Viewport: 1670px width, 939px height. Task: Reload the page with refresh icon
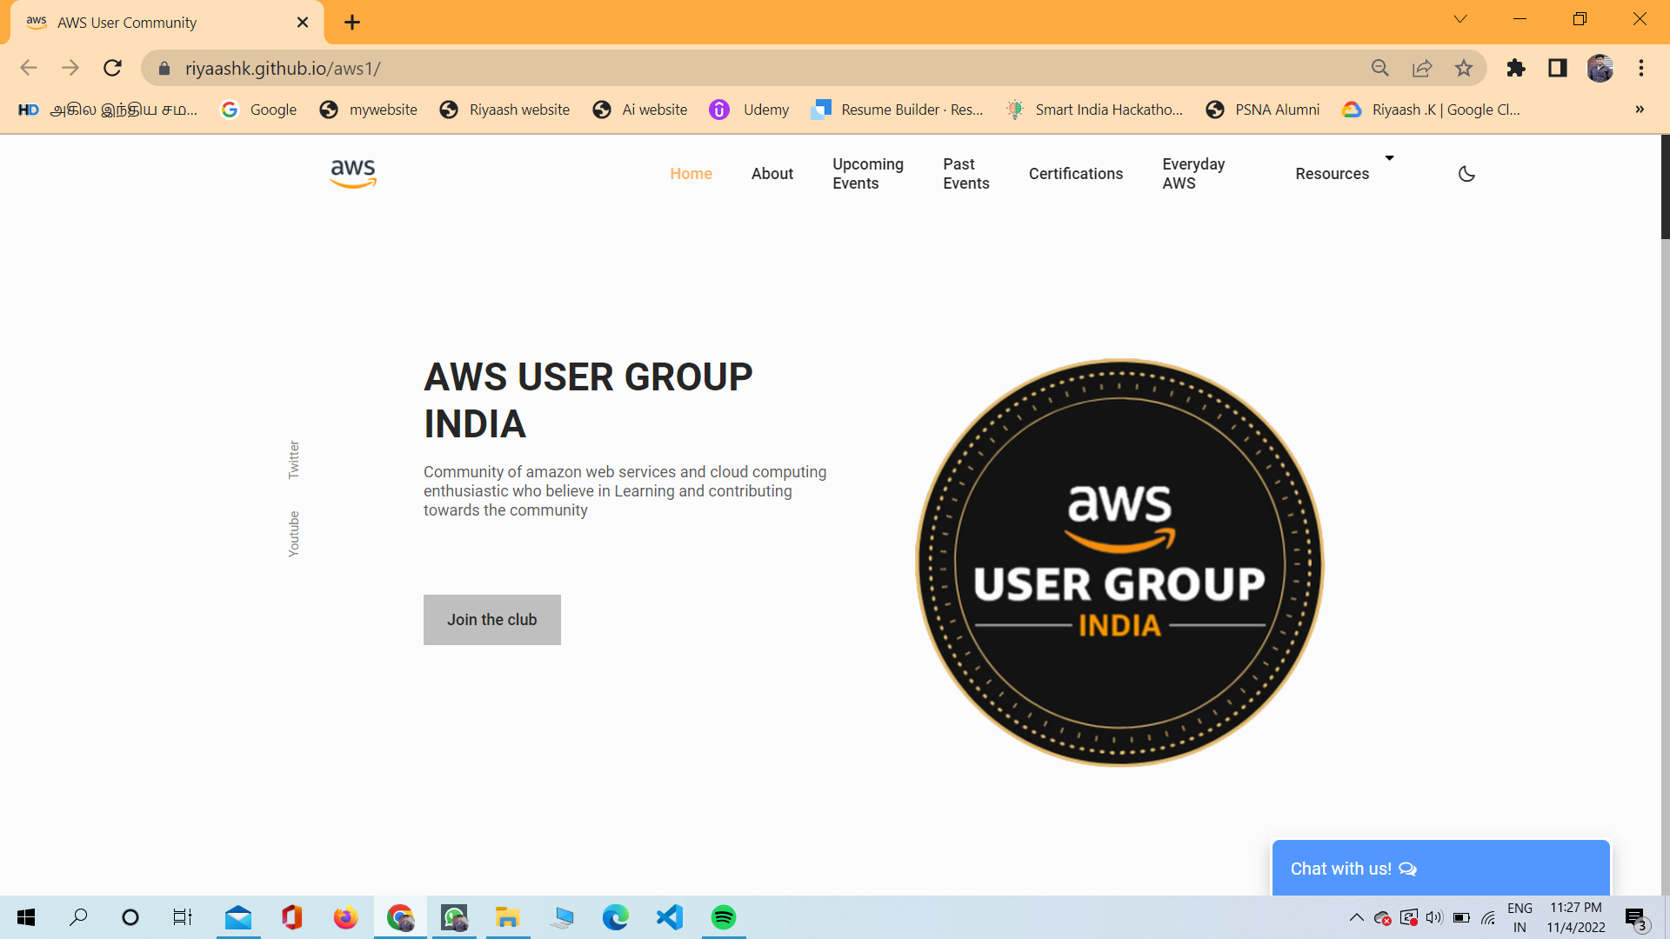click(x=112, y=68)
